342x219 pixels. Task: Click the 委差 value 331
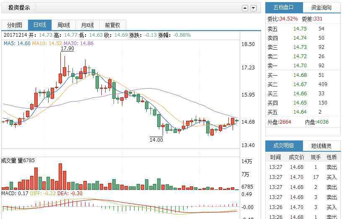pos(318,19)
